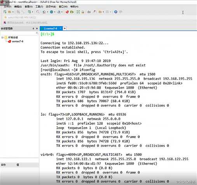Click the 值 column header in properties pane
The image size is (197, 185).
pos(18,165)
